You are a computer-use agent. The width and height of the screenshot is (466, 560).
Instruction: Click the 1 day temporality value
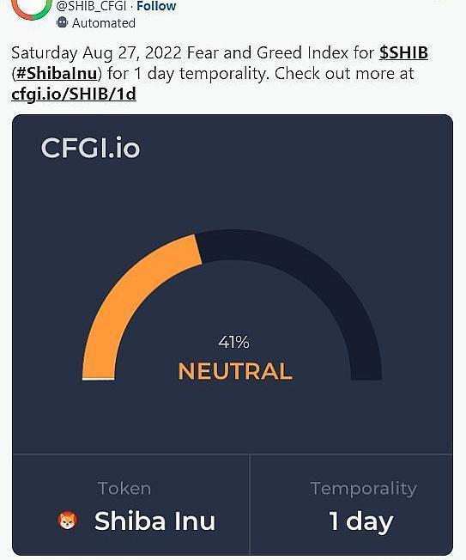360,521
